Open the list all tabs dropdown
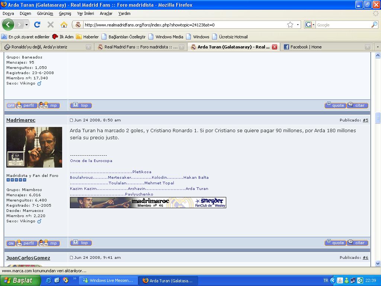Screen dimensions: 381x286 pyautogui.click(x=378, y=47)
